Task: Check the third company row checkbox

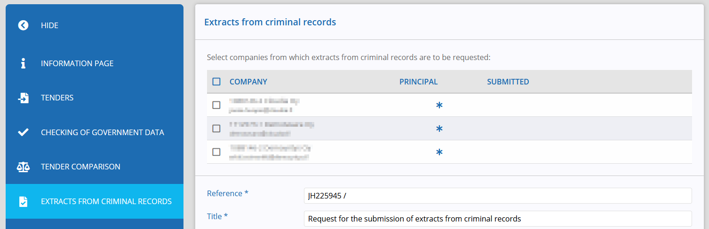Action: tap(216, 152)
